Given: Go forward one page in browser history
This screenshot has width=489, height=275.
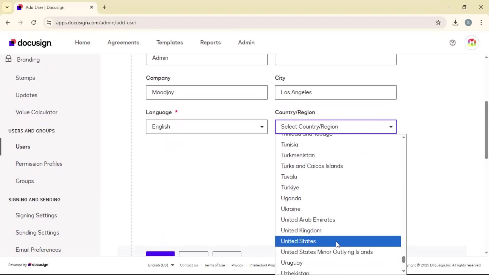Looking at the screenshot, I should (x=21, y=23).
